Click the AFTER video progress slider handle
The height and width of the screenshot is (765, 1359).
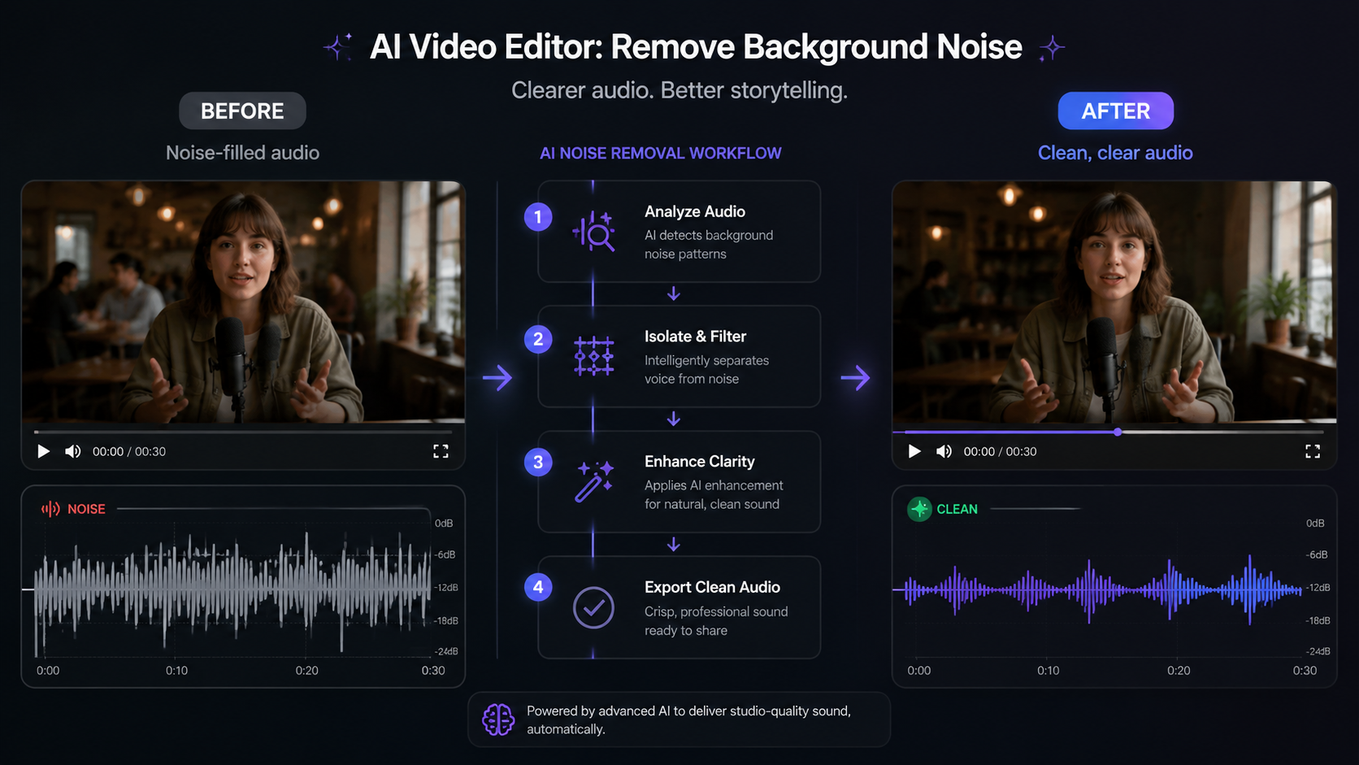pos(1118,432)
